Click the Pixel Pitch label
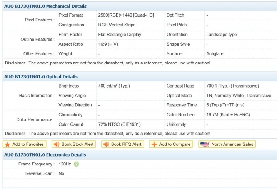The width and height of the screenshot is (277, 190). point(177,25)
